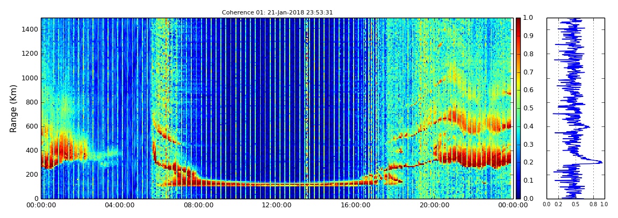The image size is (618, 218).
Task: Click the 600 range axis tick label
Action: point(33,126)
